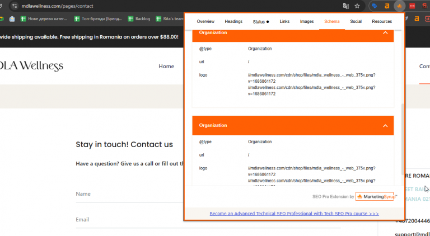The width and height of the screenshot is (430, 236).
Task: Open the Status tab
Action: point(261,22)
